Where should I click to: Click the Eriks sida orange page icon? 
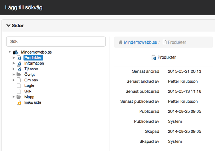[19, 102]
